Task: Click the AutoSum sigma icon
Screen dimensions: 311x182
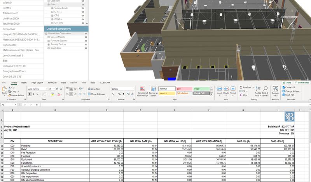Action: 241,87
